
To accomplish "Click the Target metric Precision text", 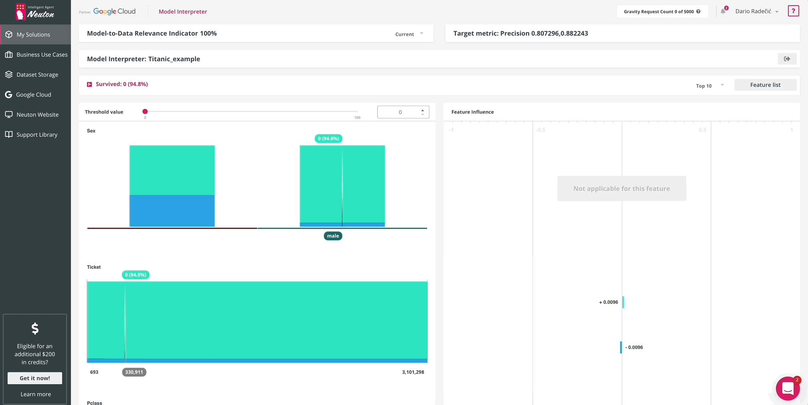I will coord(521,33).
